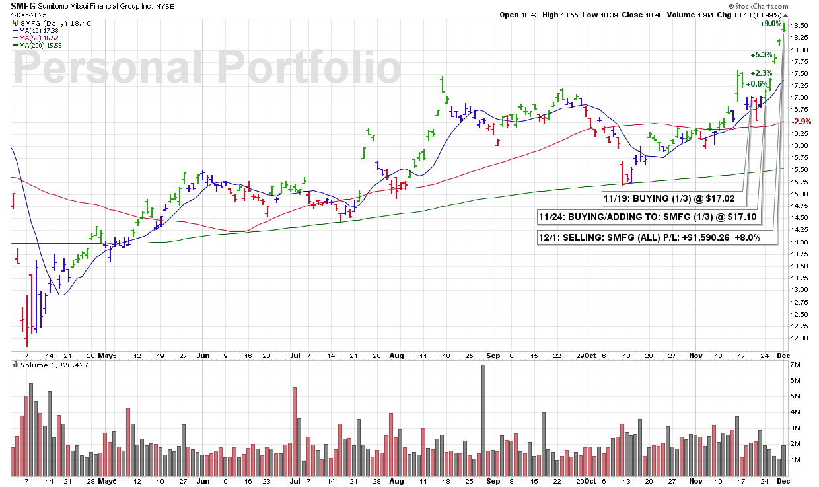Click the green MA(200) legend line marker
Viewport: 819px width, 487px height.
15,45
